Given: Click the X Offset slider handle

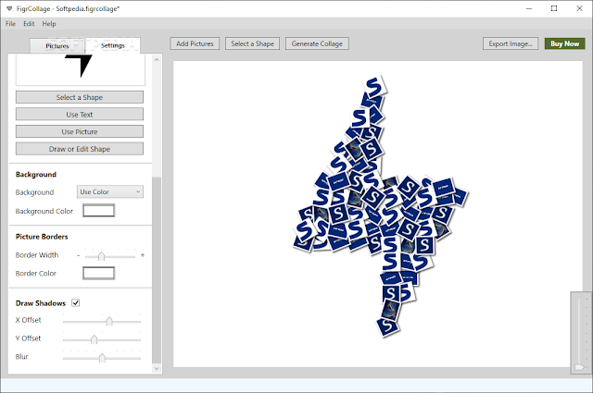Looking at the screenshot, I should tap(109, 321).
